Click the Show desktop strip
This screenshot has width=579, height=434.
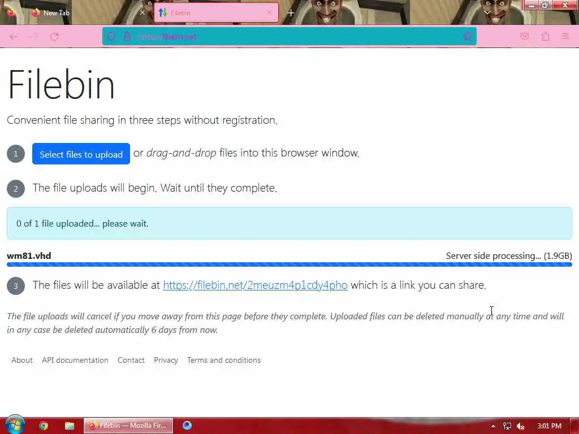574,426
